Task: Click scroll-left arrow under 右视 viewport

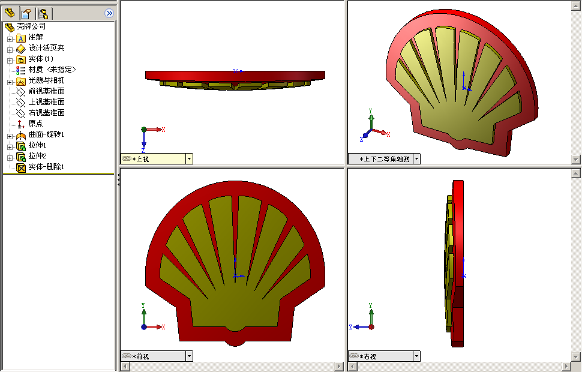Action: click(x=353, y=367)
